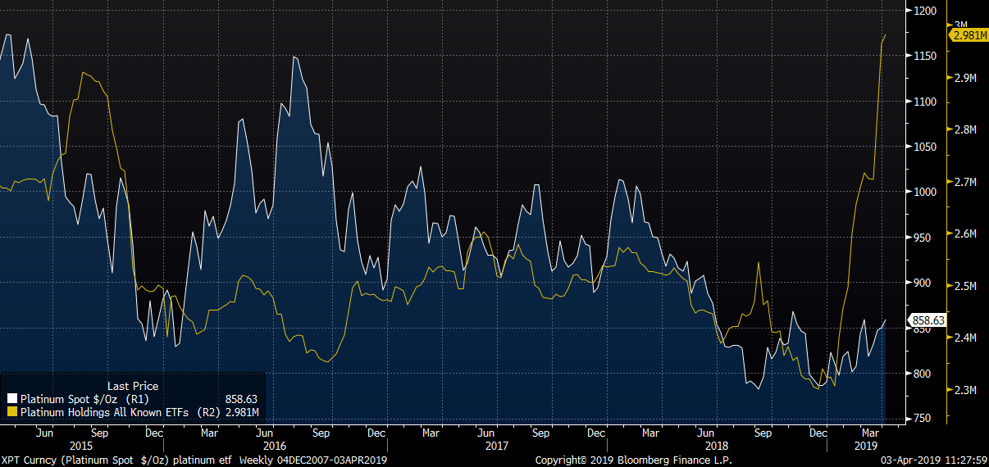Click the 2016 year label on time axis
989x467 pixels.
275,446
